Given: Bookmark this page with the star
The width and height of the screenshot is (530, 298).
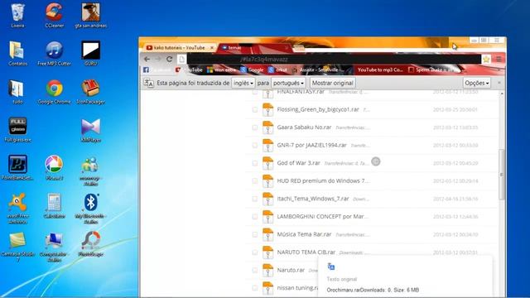Looking at the screenshot, I should point(486,59).
